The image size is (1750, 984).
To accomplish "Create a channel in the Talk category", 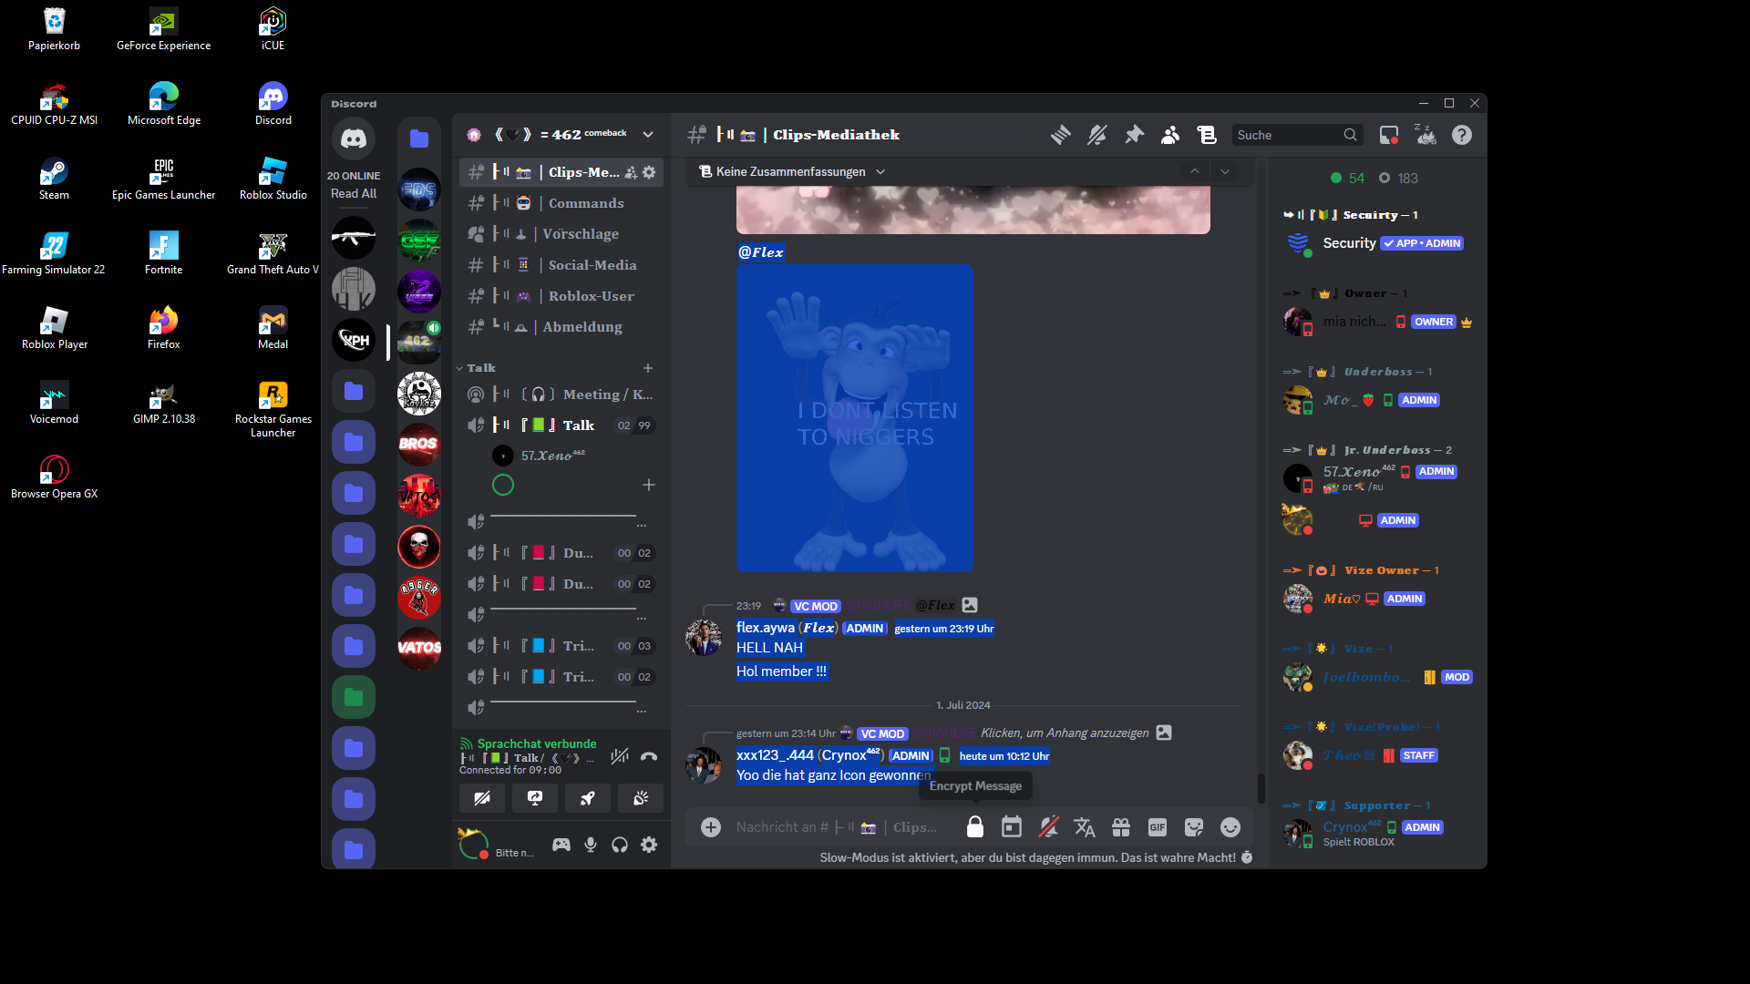I will 648,368.
